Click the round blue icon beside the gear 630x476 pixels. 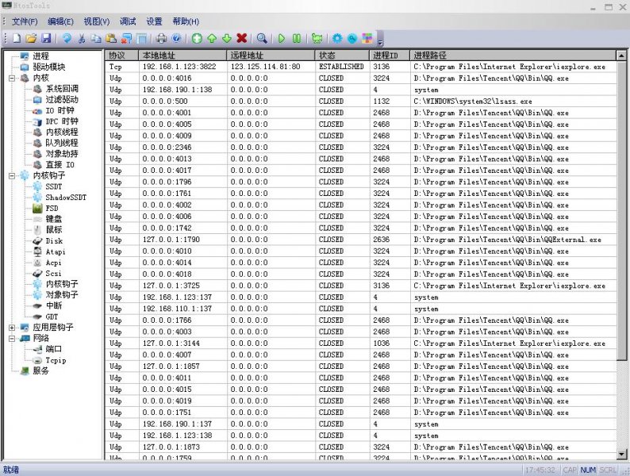click(352, 39)
